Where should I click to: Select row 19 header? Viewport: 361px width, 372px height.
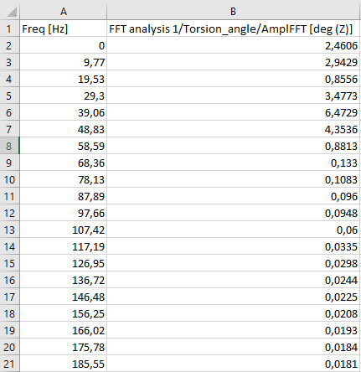[9, 330]
